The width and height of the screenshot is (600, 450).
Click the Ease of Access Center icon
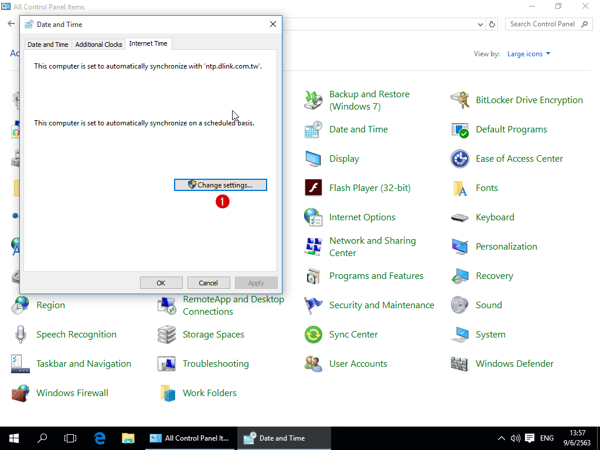pos(460,159)
